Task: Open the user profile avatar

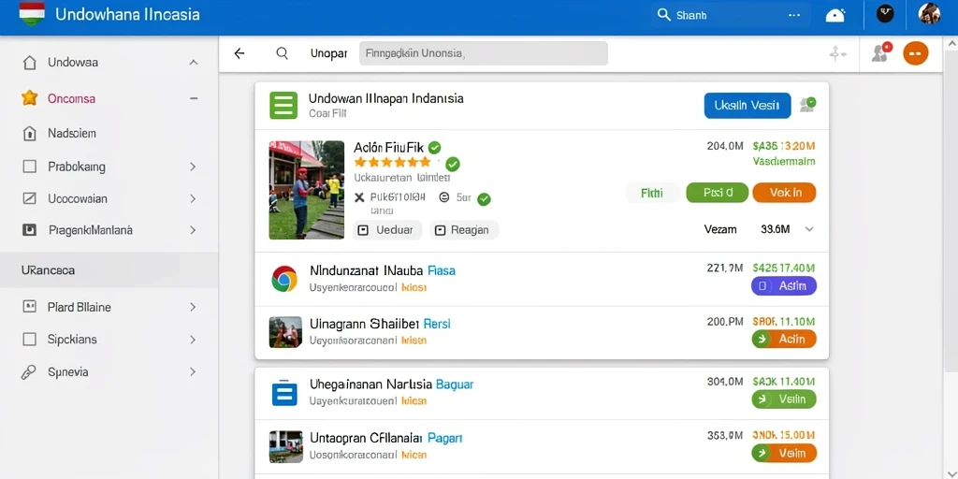Action: click(929, 13)
